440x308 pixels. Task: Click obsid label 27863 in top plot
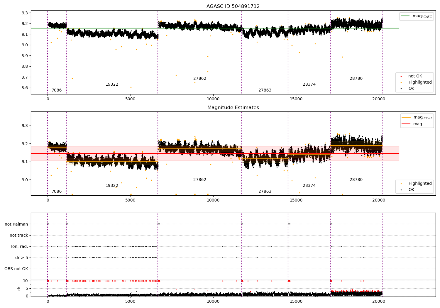[265, 90]
